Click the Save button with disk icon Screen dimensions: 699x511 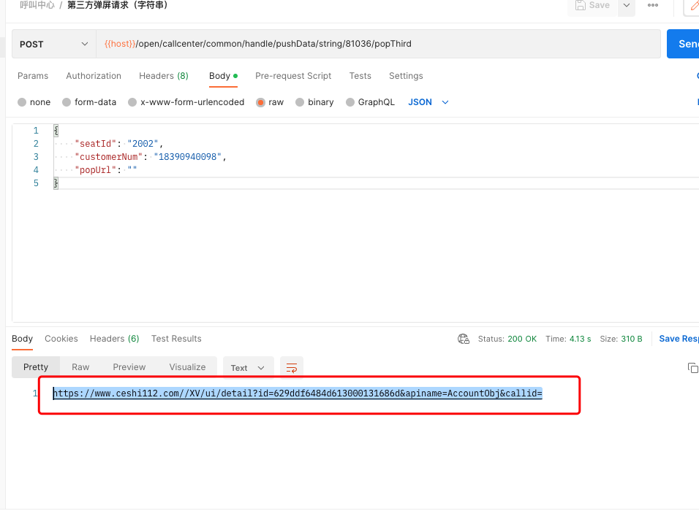[x=592, y=5]
